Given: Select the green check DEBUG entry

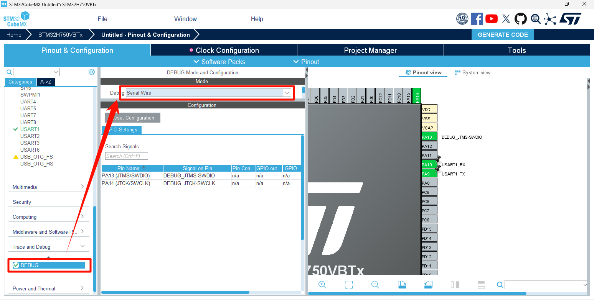Looking at the screenshot, I should (49, 265).
